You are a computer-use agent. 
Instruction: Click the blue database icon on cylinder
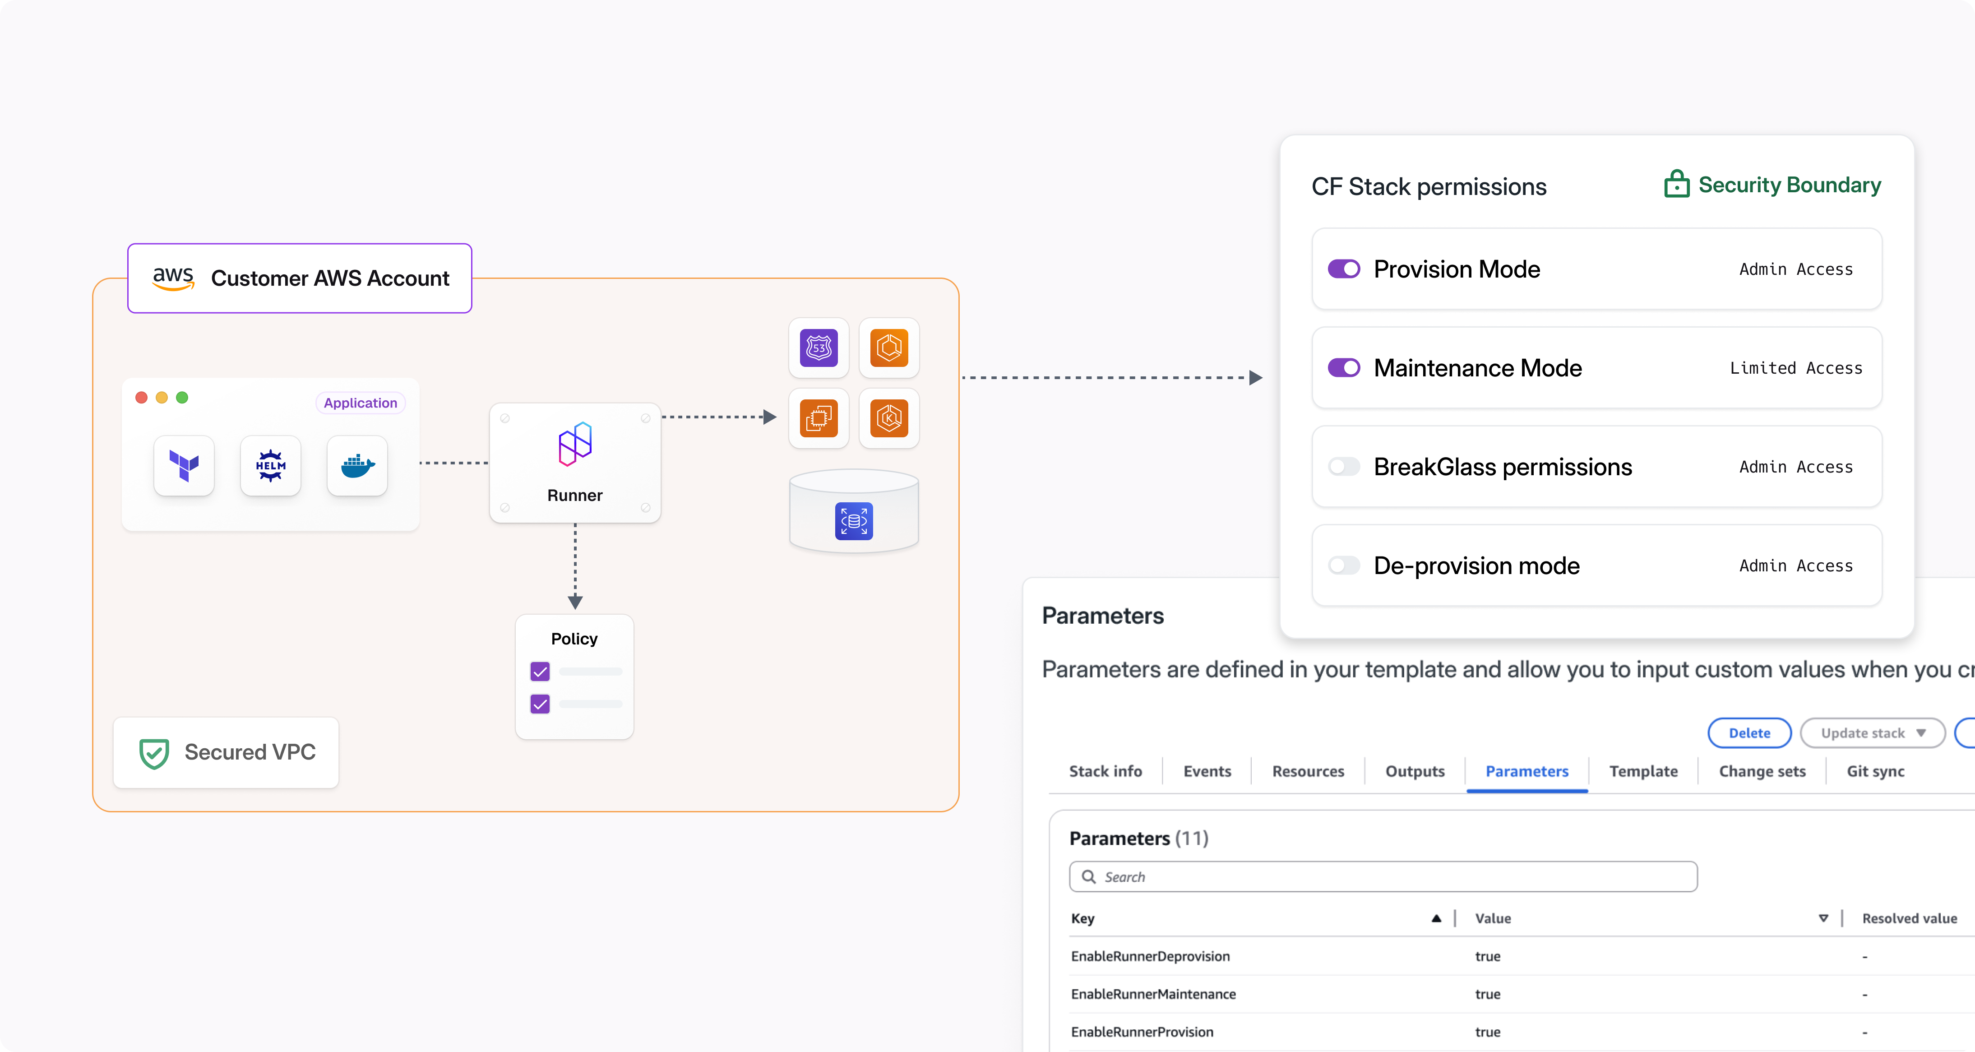tap(853, 521)
